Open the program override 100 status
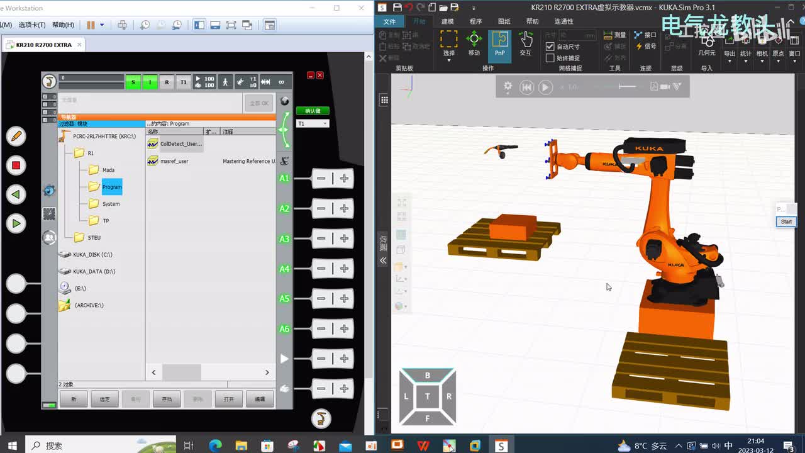This screenshot has height=453, width=805. pyautogui.click(x=204, y=82)
